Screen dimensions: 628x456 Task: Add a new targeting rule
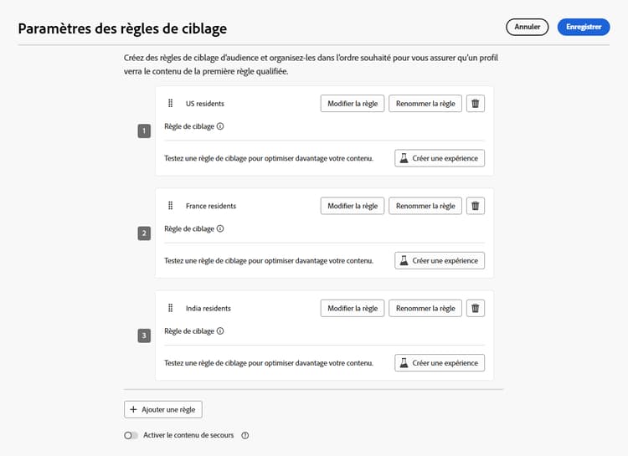point(163,409)
